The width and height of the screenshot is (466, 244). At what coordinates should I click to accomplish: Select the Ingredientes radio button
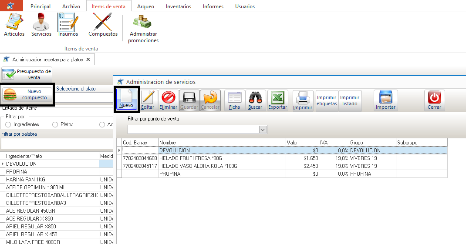click(8, 124)
